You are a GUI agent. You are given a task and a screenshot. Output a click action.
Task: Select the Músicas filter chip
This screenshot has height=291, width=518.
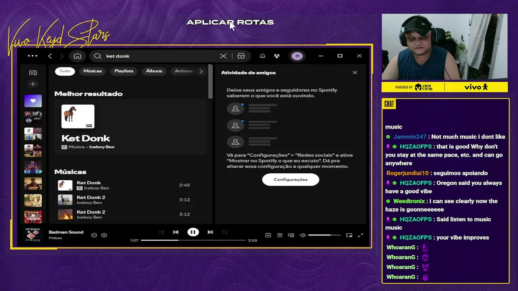coord(93,71)
